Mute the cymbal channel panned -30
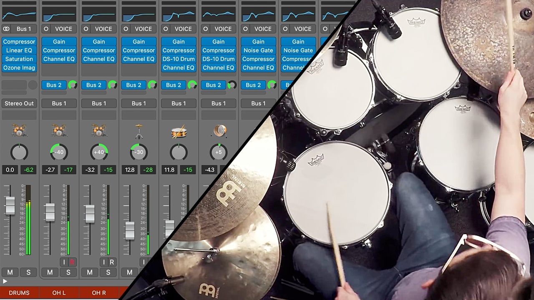Screen dimensions: 534x300 129,272
